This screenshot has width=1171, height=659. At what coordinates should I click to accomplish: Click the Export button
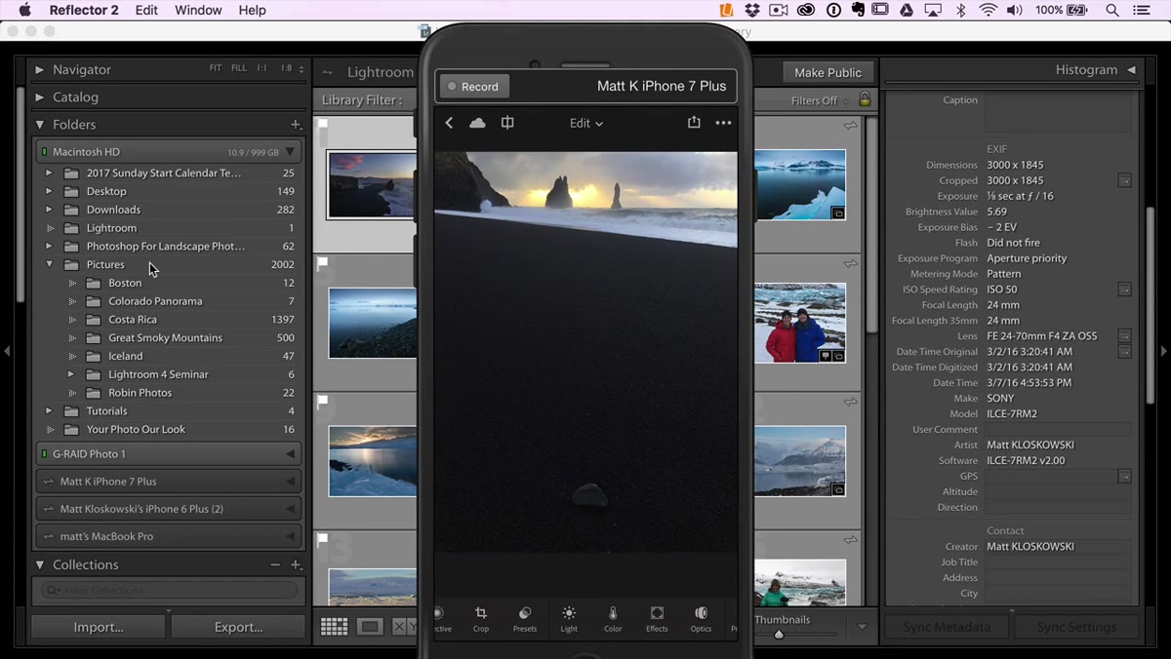click(238, 627)
